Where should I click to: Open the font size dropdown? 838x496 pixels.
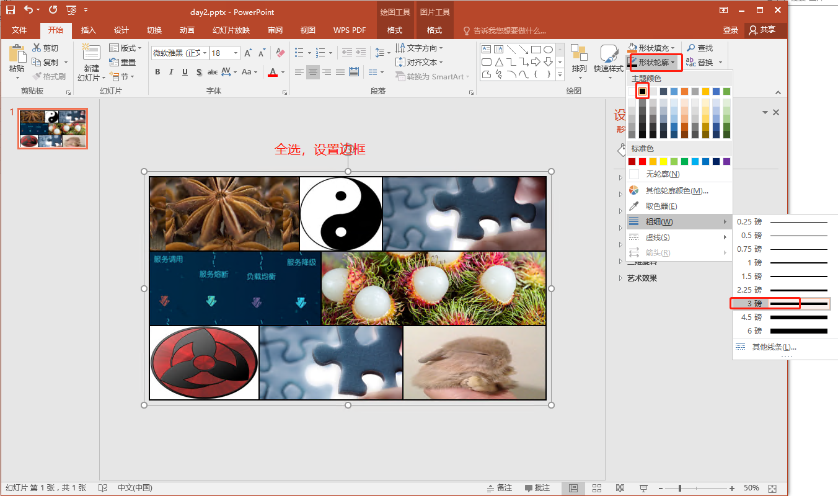[x=236, y=53]
